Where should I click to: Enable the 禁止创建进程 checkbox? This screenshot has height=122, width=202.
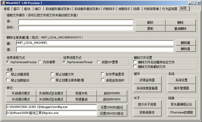8,74
